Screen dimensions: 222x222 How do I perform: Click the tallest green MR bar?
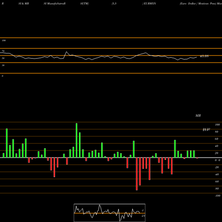[76, 140]
